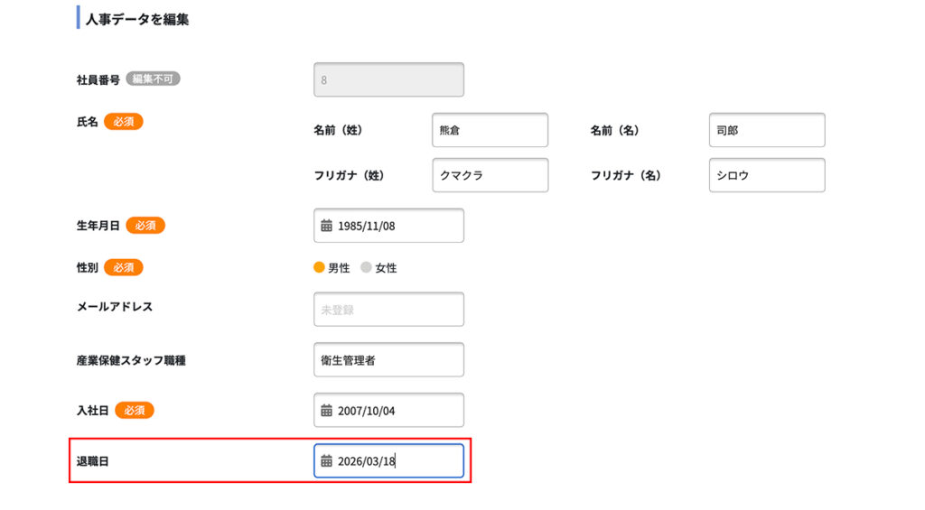Select the 女性 radio button
The height and width of the screenshot is (510, 925).
point(366,267)
